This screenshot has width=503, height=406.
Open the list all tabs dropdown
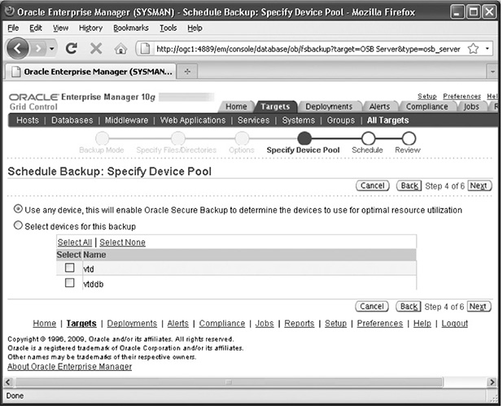tap(492, 72)
